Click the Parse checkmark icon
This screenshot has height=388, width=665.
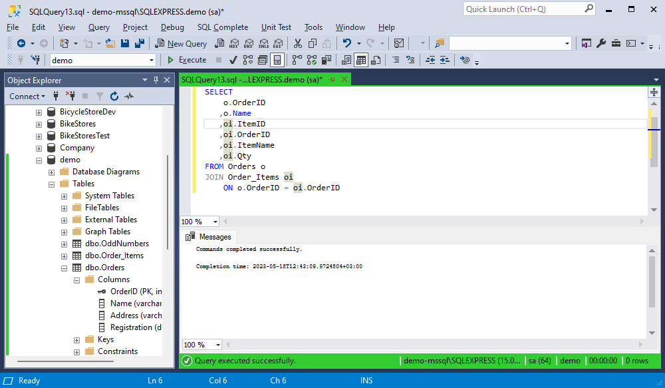(233, 61)
